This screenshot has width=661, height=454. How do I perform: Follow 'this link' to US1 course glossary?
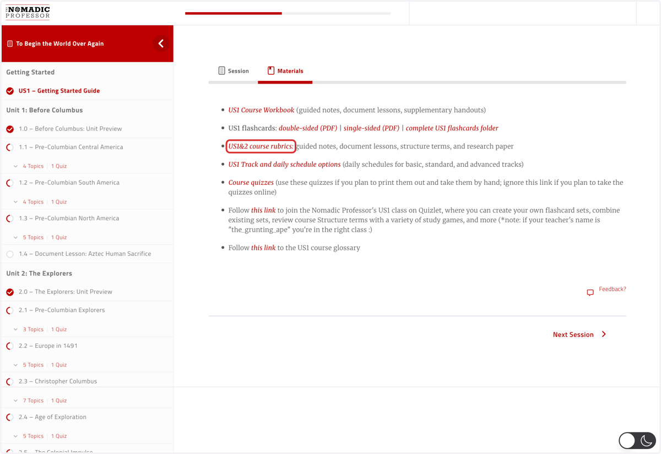[263, 248]
